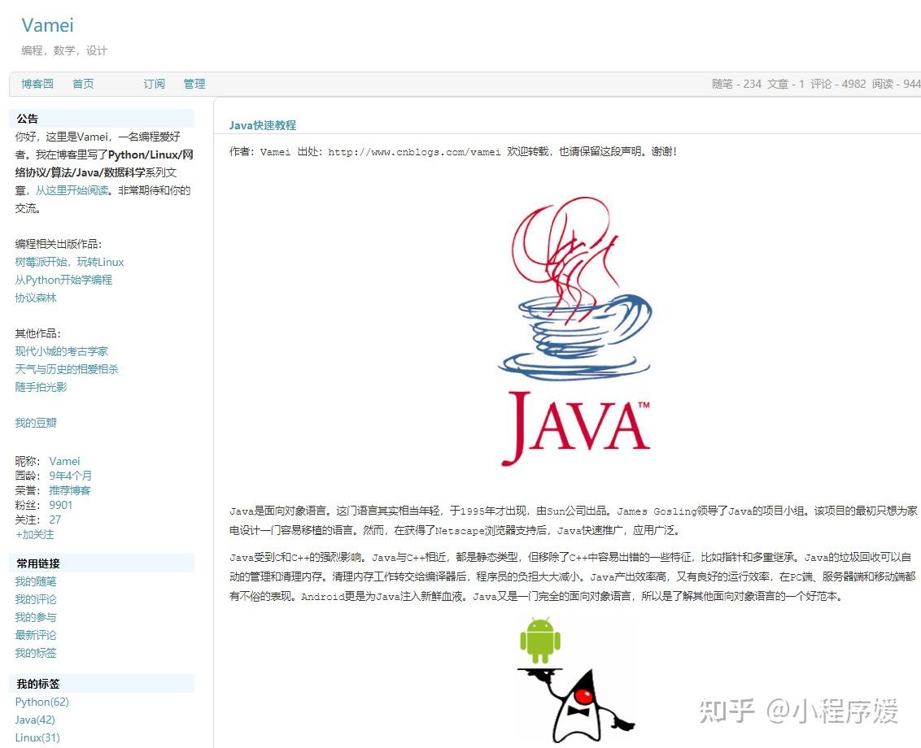Screen dimensions: 921x748
Task: Go to 博客园 in the navigation bar
Action: 37,84
